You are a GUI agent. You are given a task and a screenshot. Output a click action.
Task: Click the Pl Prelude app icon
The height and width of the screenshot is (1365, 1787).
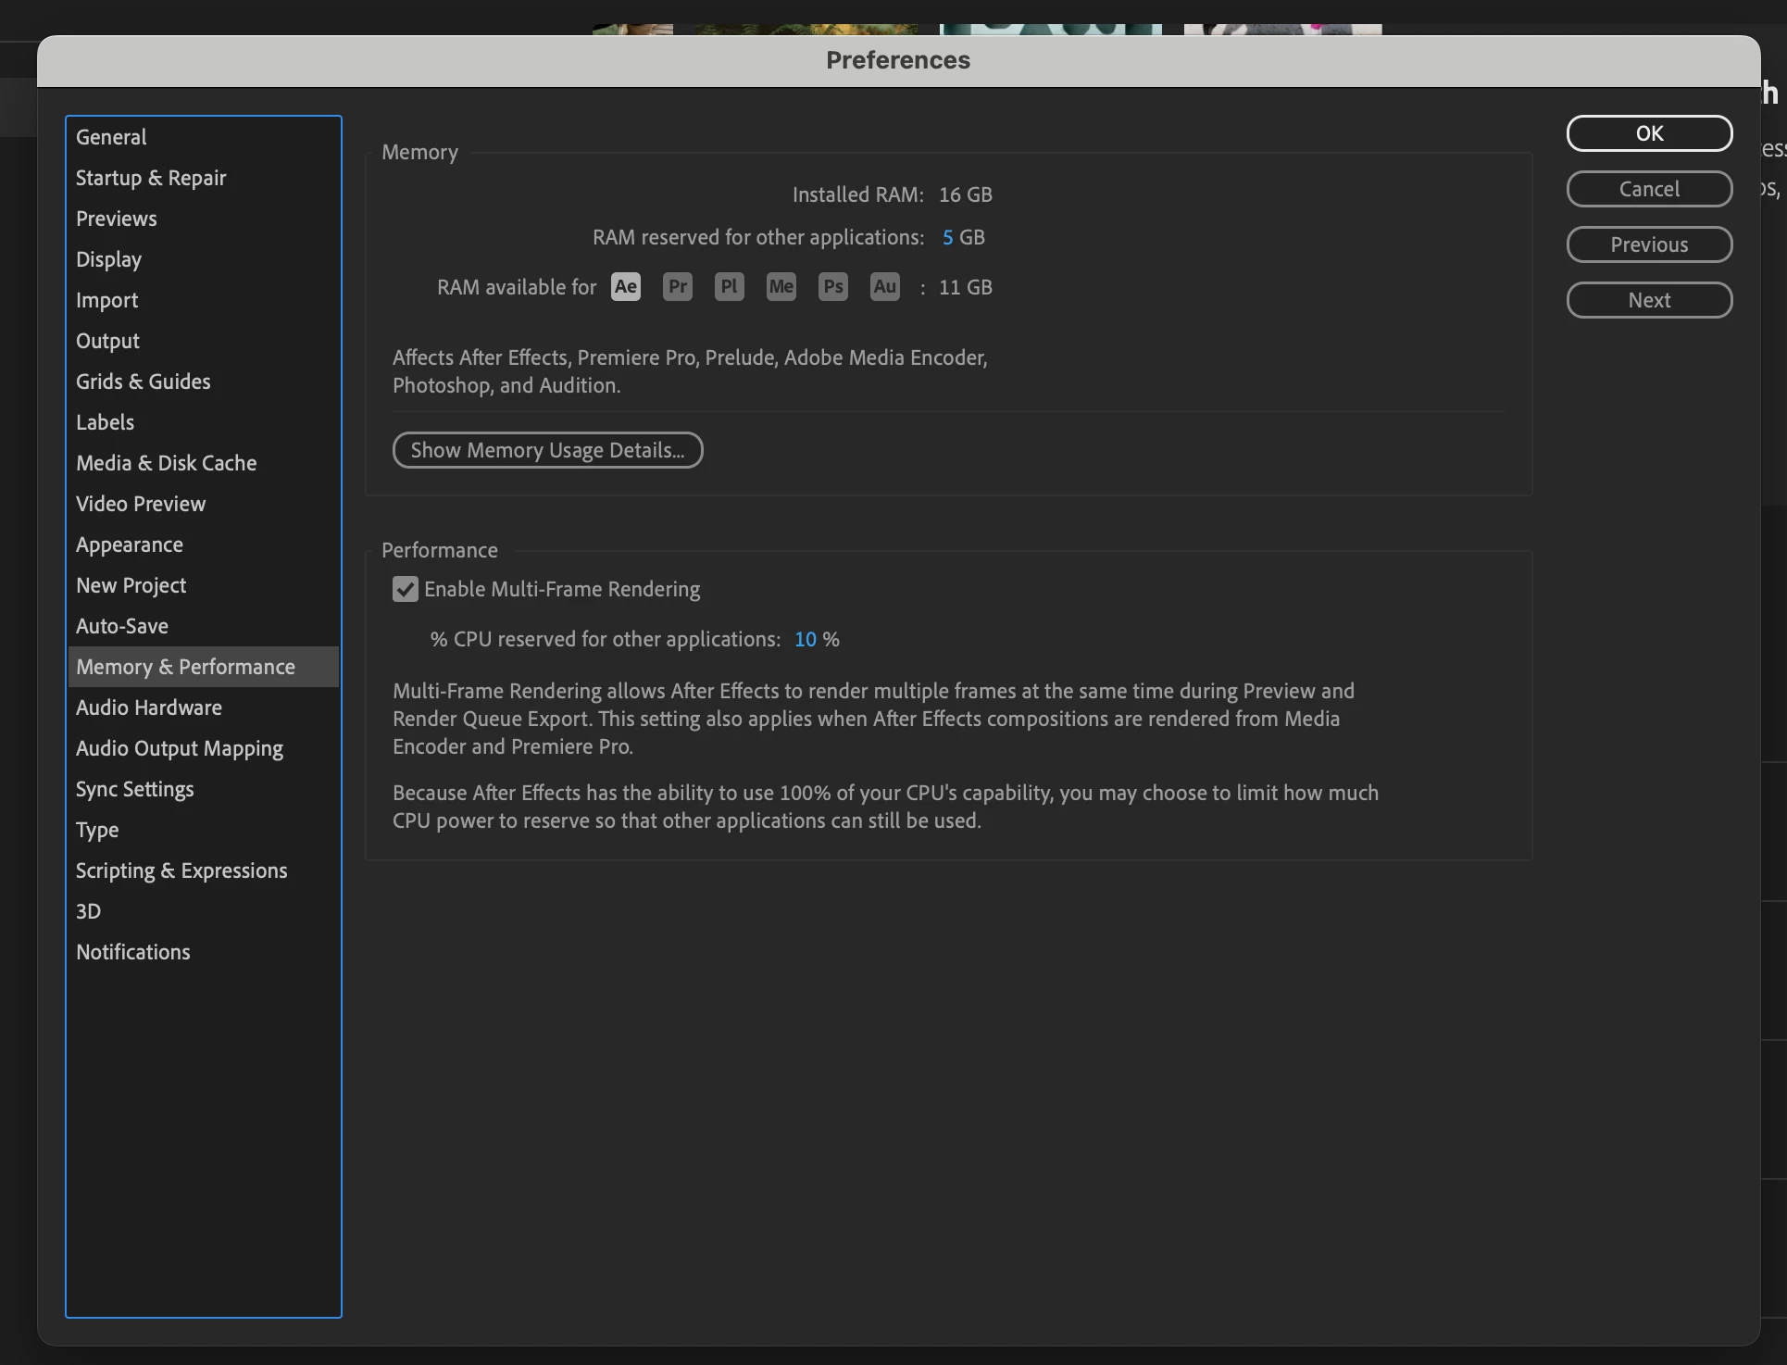coord(730,287)
